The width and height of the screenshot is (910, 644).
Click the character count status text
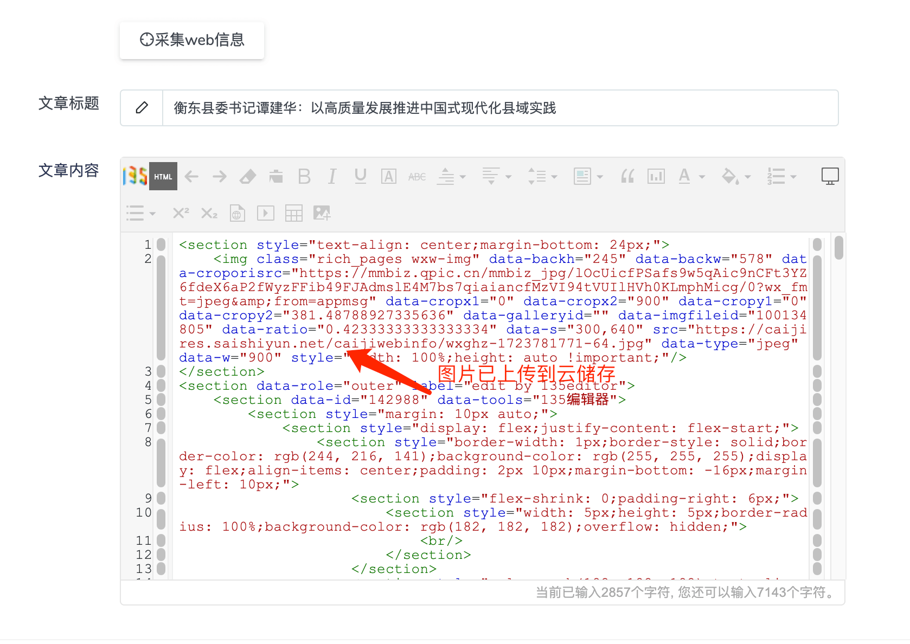(x=687, y=593)
